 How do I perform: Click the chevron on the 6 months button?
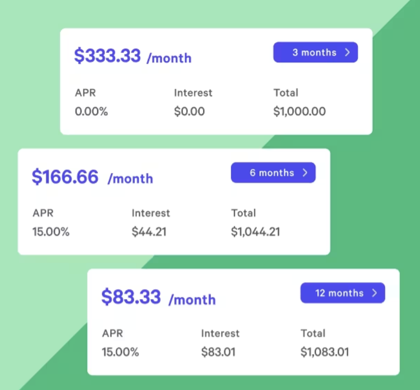(305, 172)
